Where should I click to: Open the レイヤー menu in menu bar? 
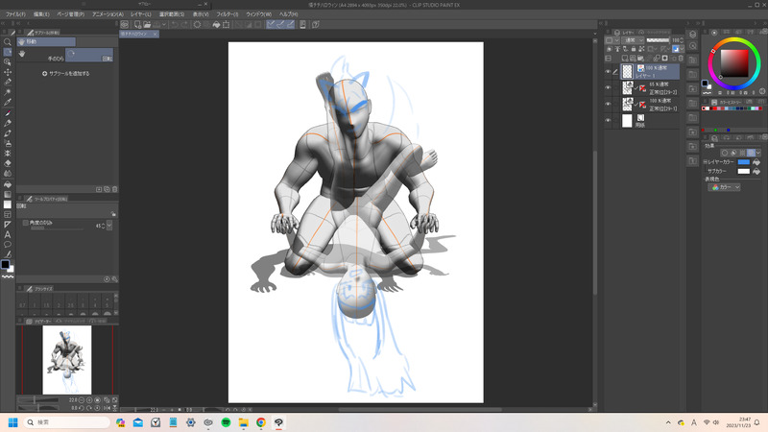(x=140, y=14)
